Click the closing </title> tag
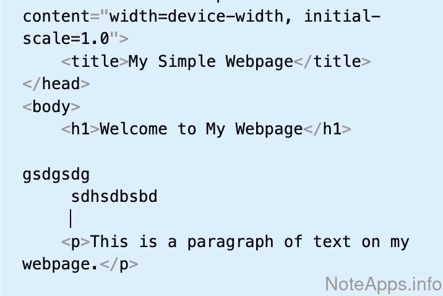 pyautogui.click(x=332, y=61)
